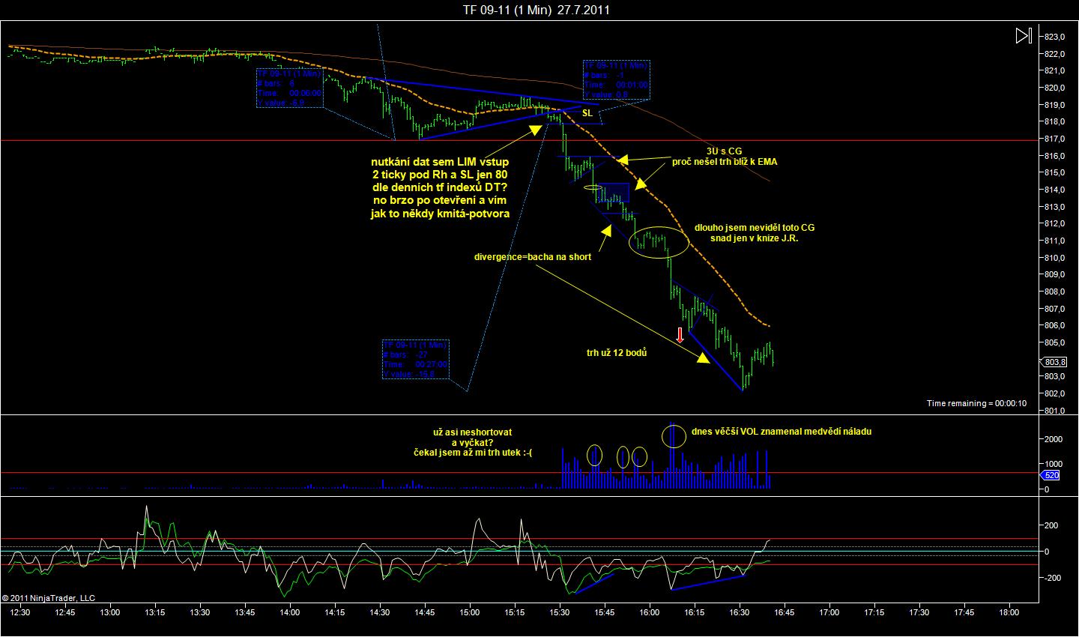The height and width of the screenshot is (637, 1079).
Task: Click the volume value marker 520
Action: tap(1051, 474)
